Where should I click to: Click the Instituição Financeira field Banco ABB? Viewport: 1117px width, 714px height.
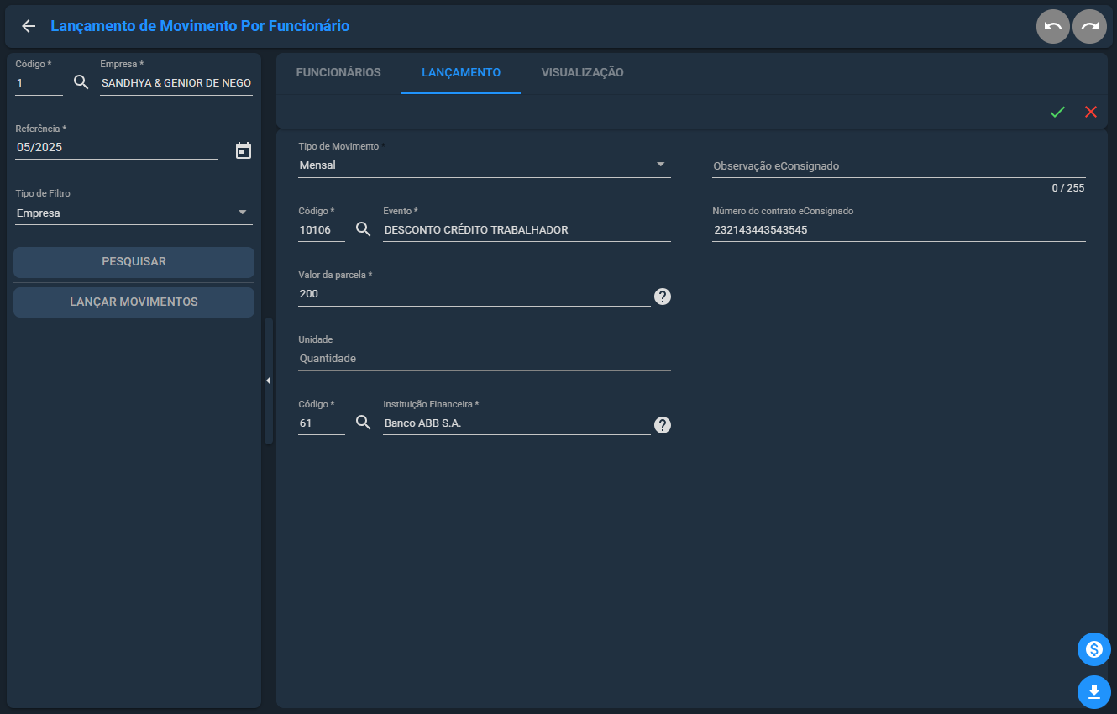[x=517, y=423]
